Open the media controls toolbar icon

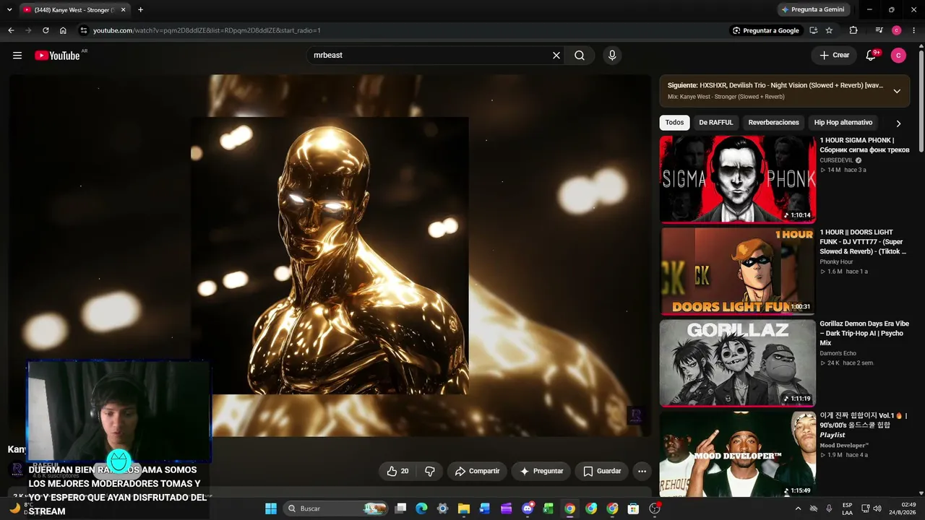879,30
